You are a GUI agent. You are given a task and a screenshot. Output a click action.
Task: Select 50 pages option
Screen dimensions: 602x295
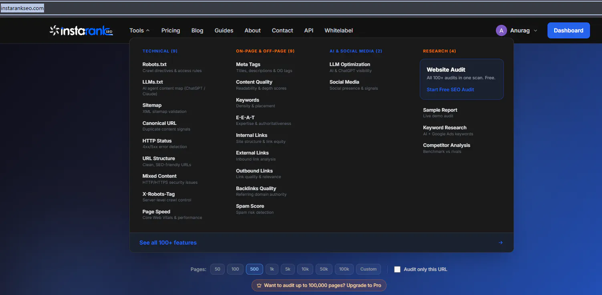pyautogui.click(x=217, y=269)
